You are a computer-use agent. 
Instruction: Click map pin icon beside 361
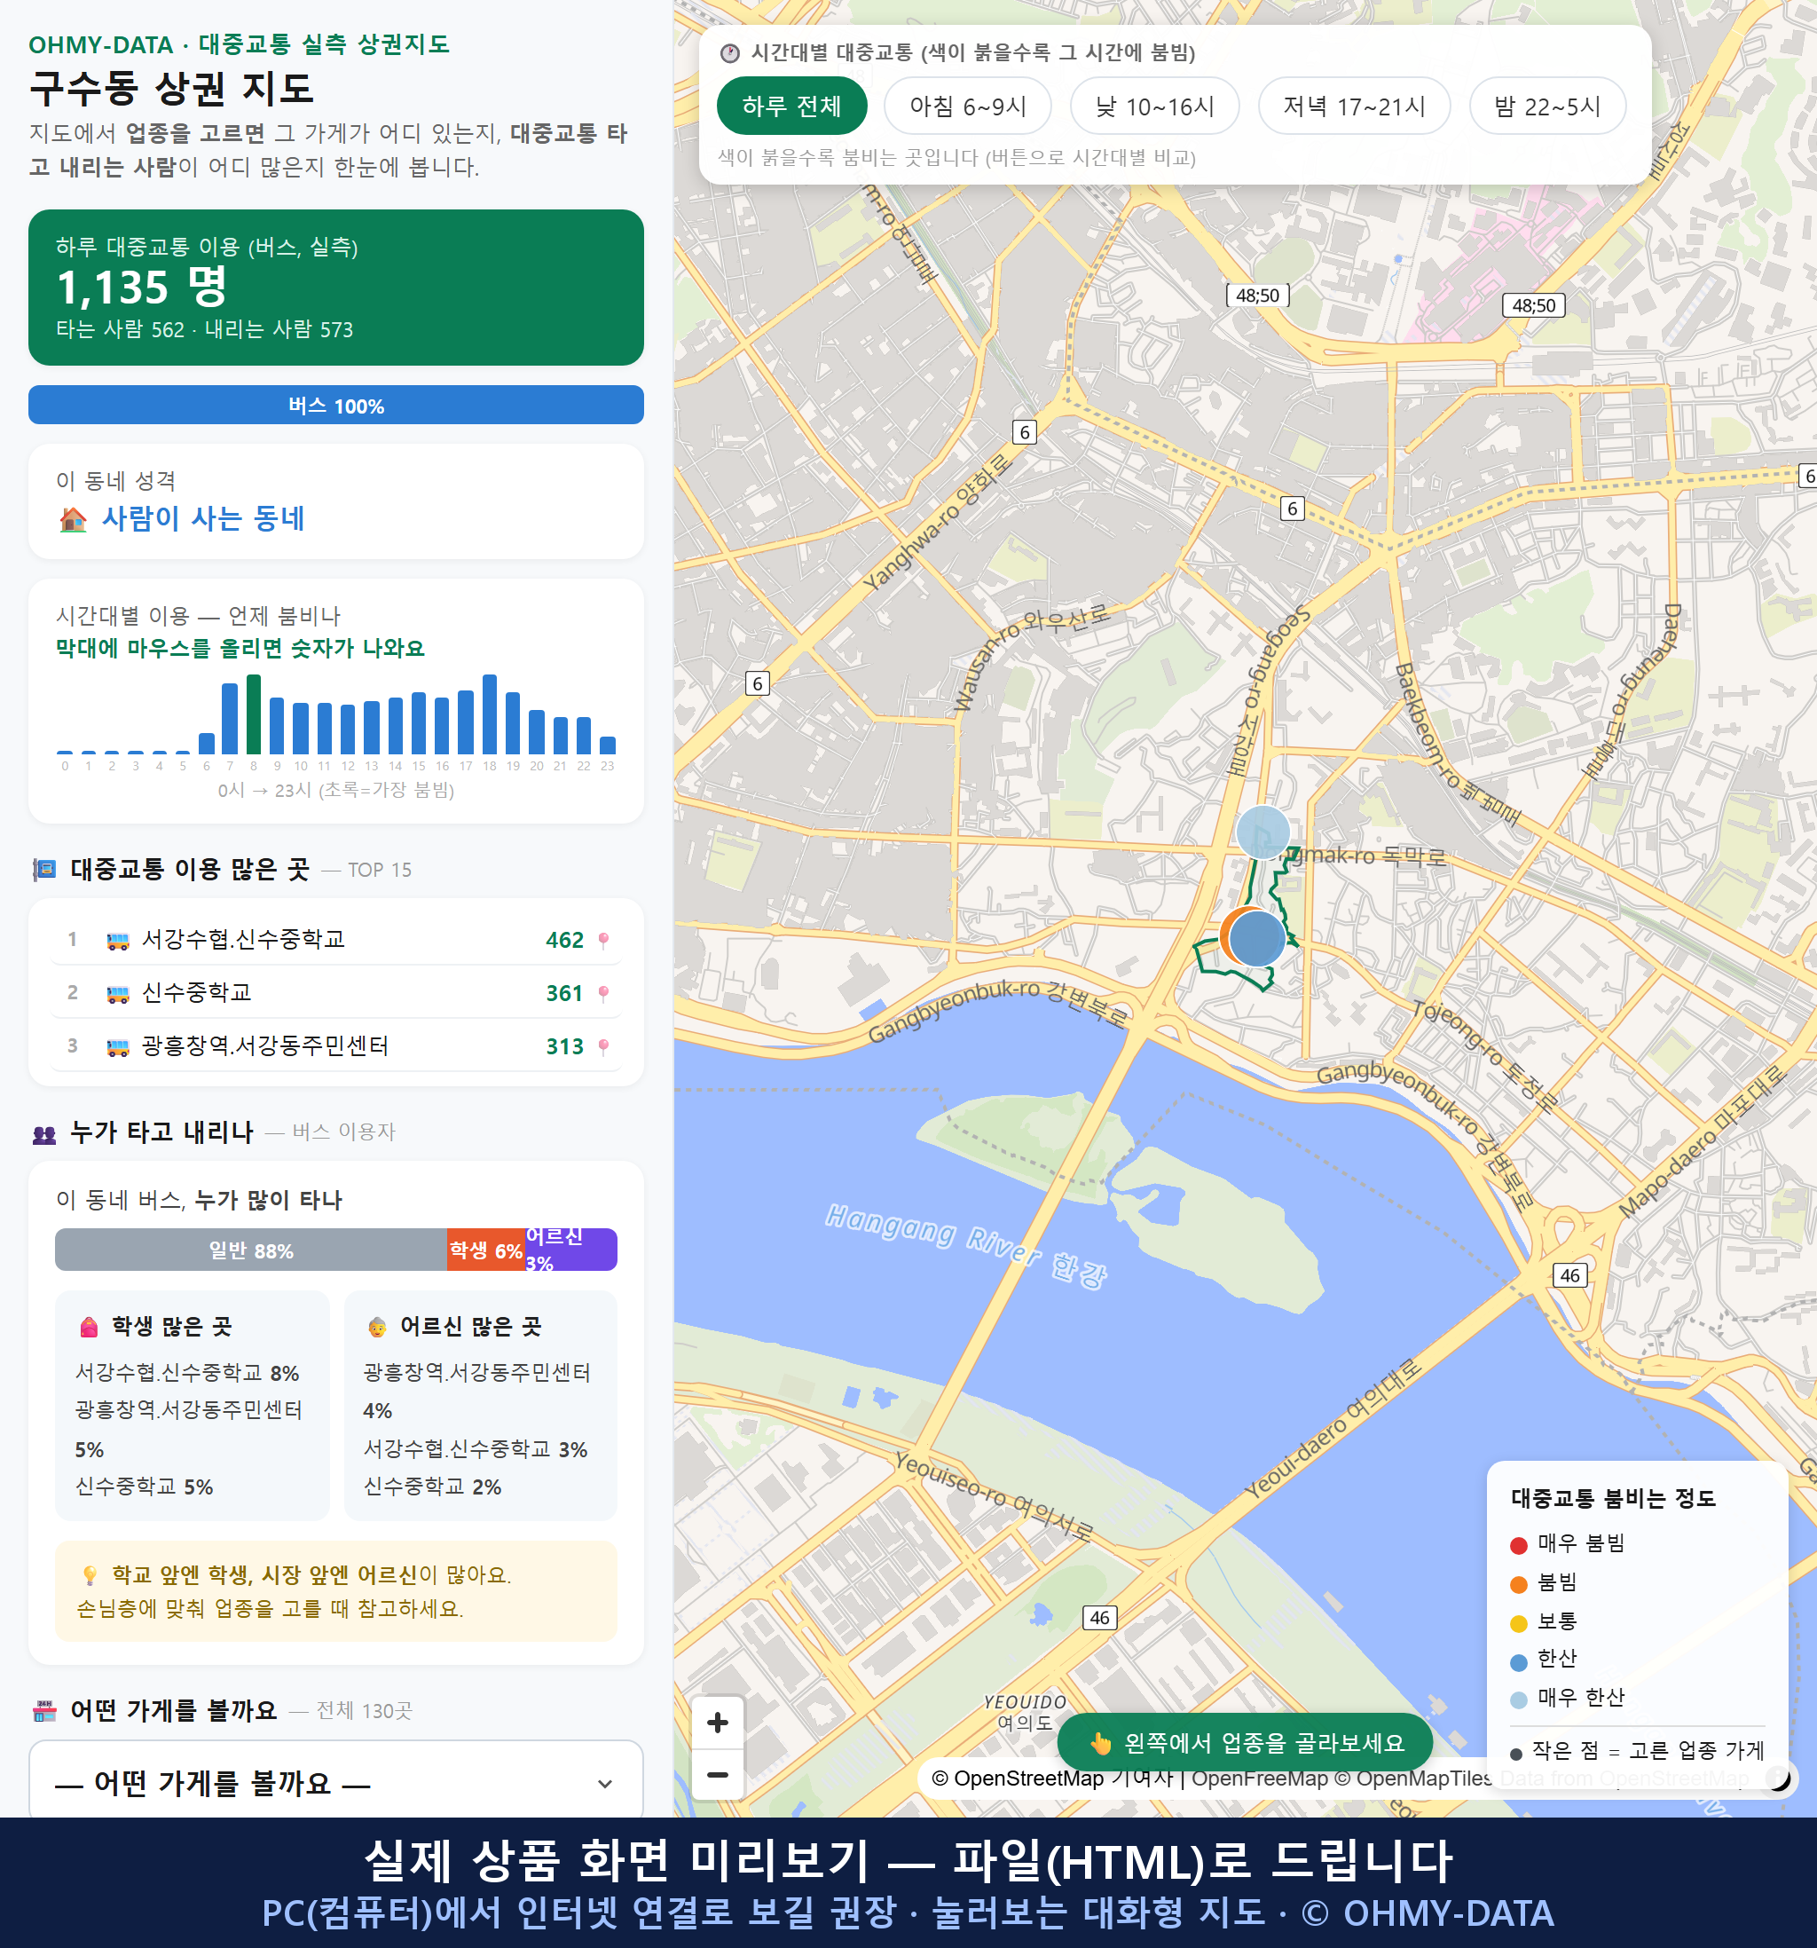click(603, 994)
